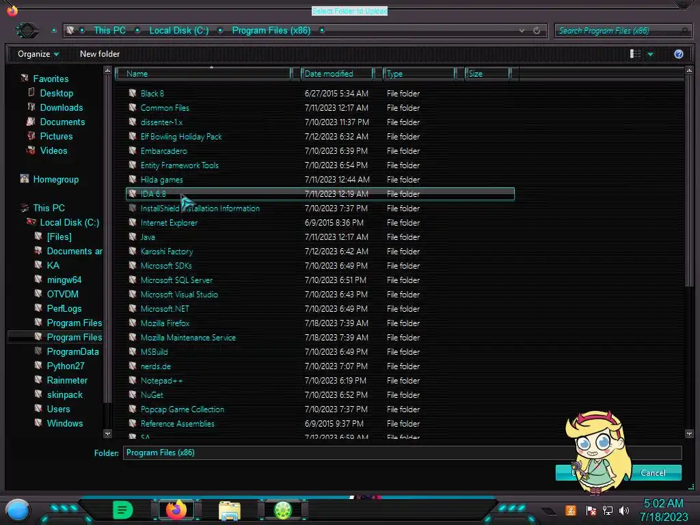The image size is (700, 525).
Task: Click the Folder name input field
Action: tap(402, 453)
